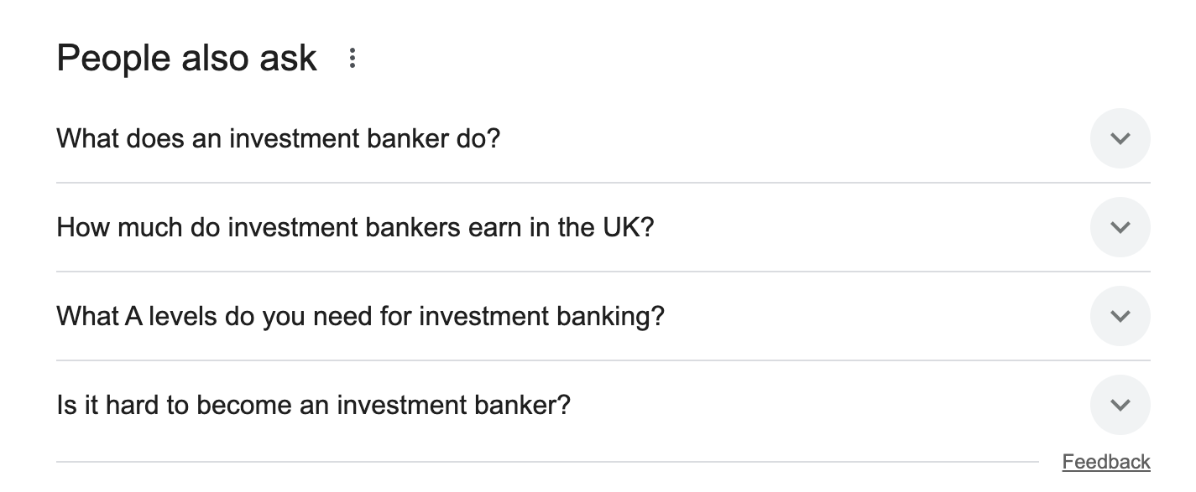This screenshot has height=492, width=1196.
Task: Click the question "What does an investment banker do?"
Action: [278, 138]
